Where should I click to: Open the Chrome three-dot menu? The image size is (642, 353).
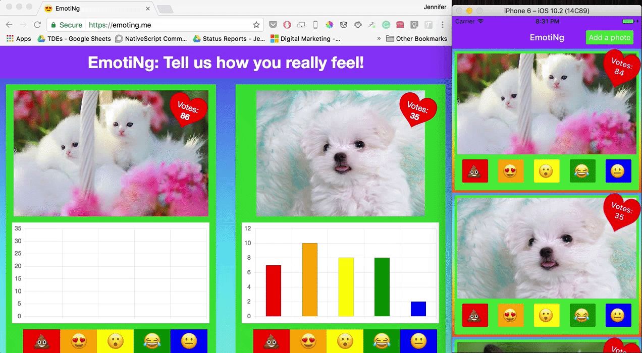click(443, 25)
